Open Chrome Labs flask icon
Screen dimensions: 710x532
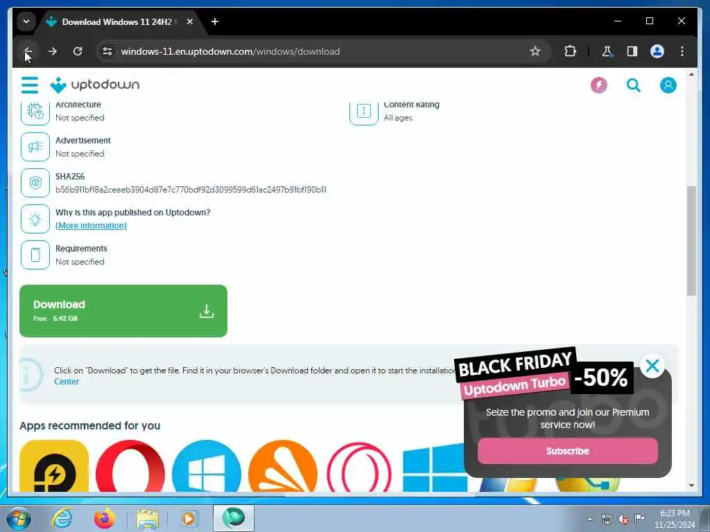click(x=607, y=51)
